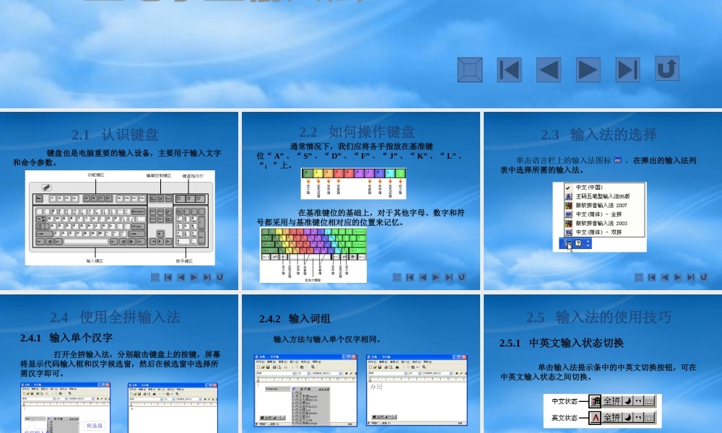The width and height of the screenshot is (722, 433).
Task: Click the square home icon on slide 2.3
Action: point(639,277)
